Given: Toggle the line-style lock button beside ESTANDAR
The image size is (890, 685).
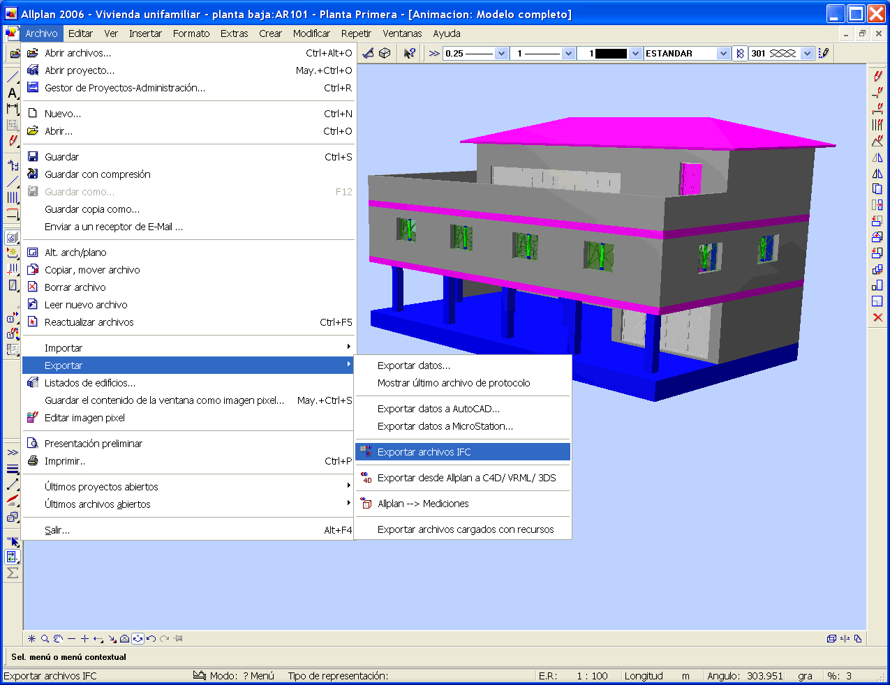Looking at the screenshot, I should coord(740,53).
